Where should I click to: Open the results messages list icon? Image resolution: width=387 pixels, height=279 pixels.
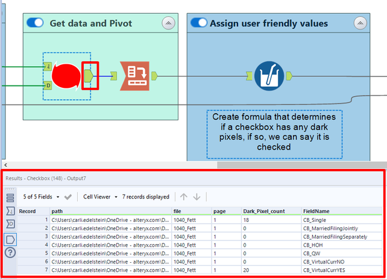[x=10, y=197]
